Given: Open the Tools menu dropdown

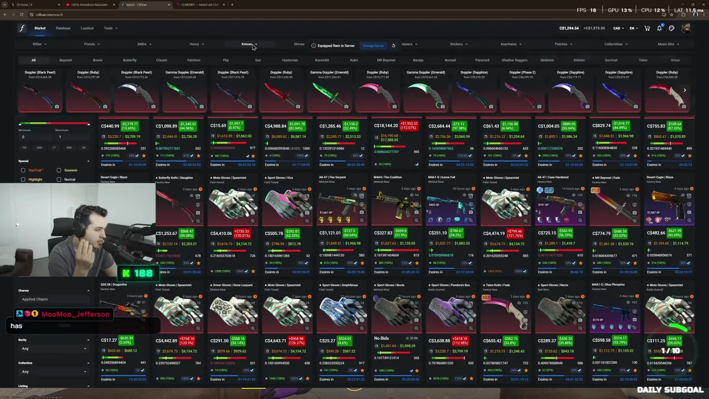Looking at the screenshot, I should pos(110,28).
